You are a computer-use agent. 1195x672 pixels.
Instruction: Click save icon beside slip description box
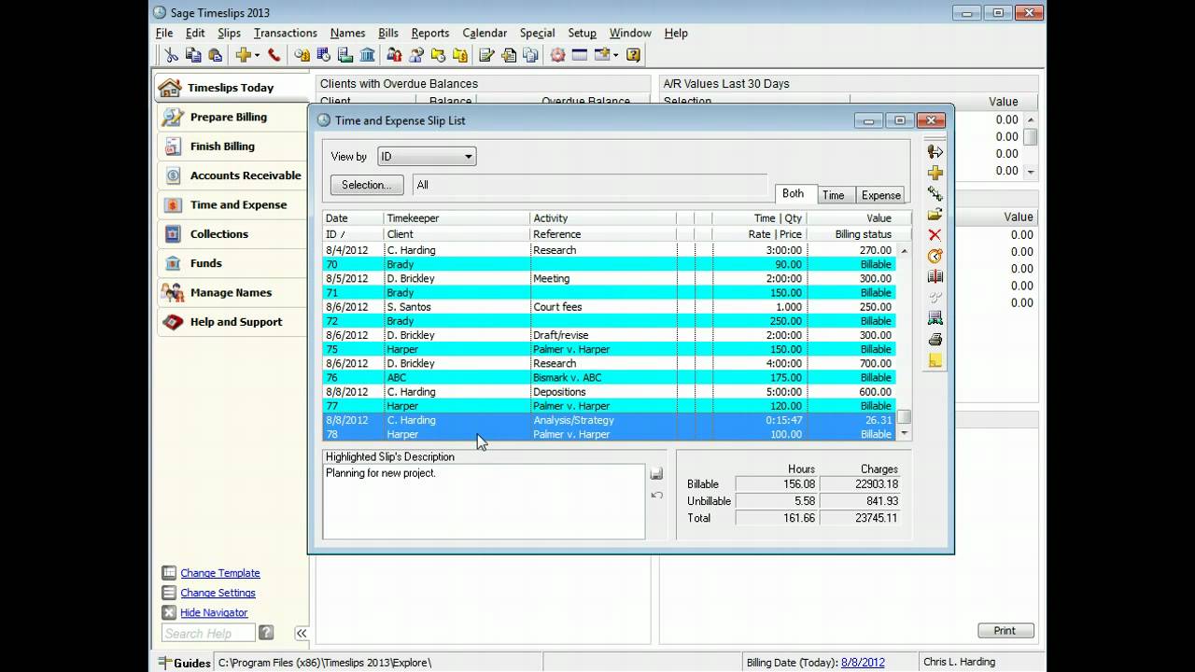656,474
